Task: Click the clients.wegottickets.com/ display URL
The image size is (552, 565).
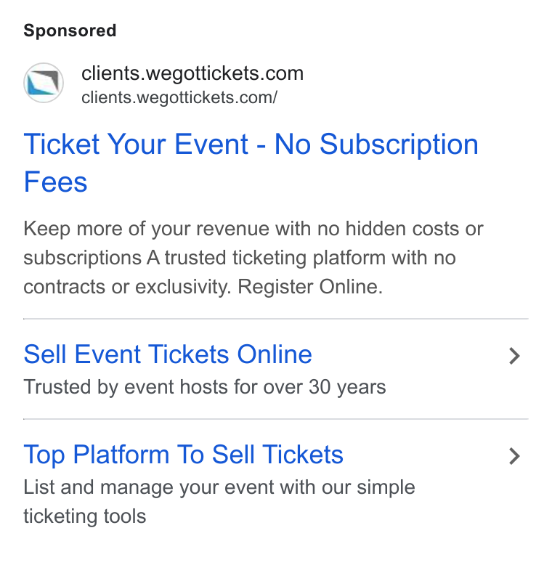Action: pyautogui.click(x=179, y=97)
